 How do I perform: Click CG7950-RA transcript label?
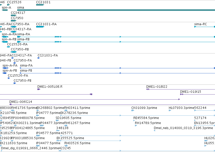point(20,24)
